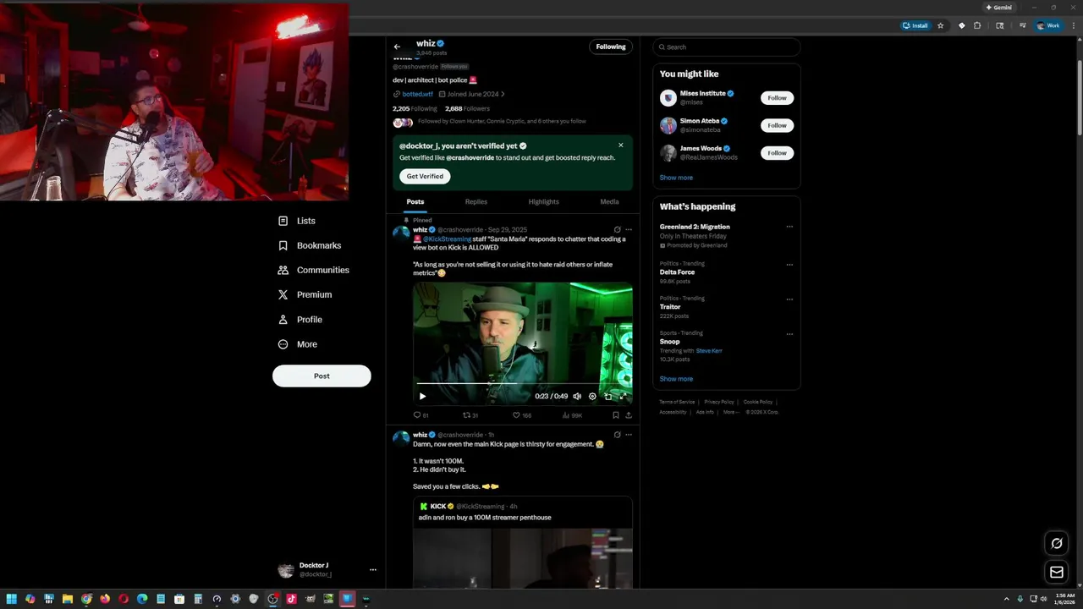The height and width of the screenshot is (609, 1083).
Task: Open Microsoft Edge from the taskbar
Action: point(142,599)
